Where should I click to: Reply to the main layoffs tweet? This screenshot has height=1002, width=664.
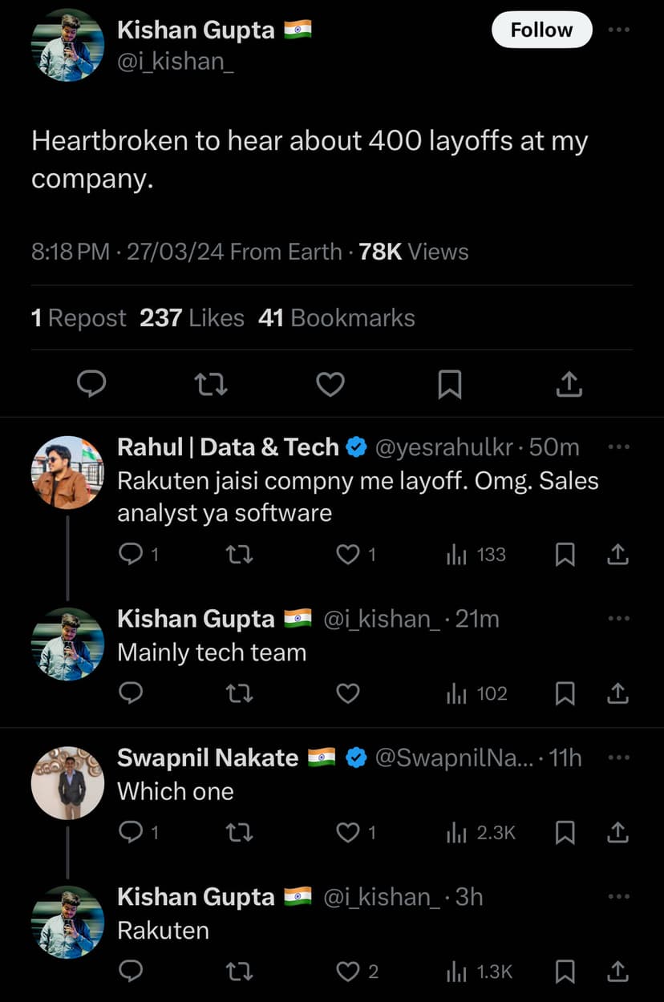[x=91, y=386]
